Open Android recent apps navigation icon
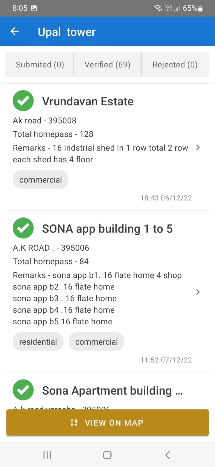This screenshot has height=467, width=215. point(47,455)
